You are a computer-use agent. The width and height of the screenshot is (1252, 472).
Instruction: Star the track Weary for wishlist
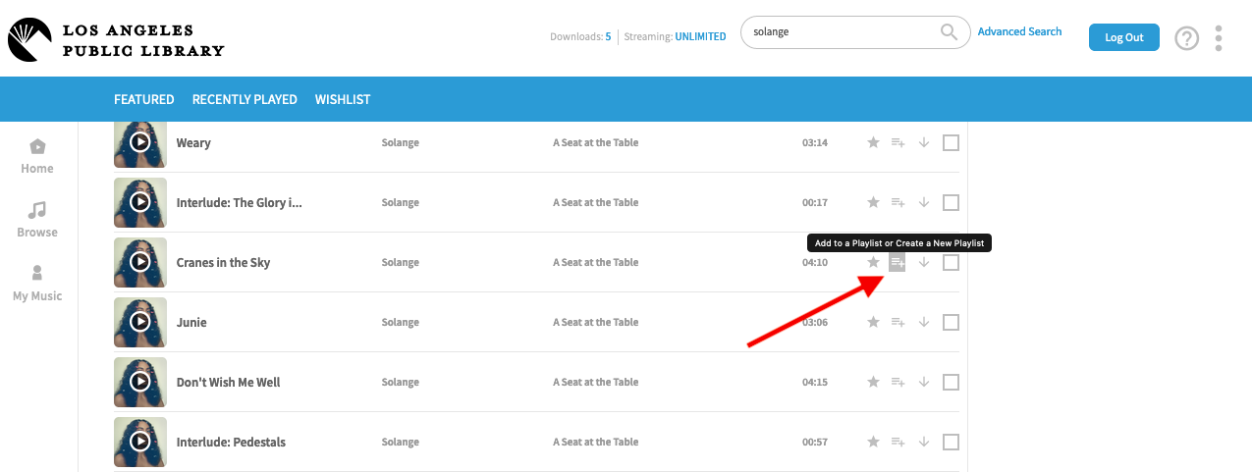[x=873, y=143]
